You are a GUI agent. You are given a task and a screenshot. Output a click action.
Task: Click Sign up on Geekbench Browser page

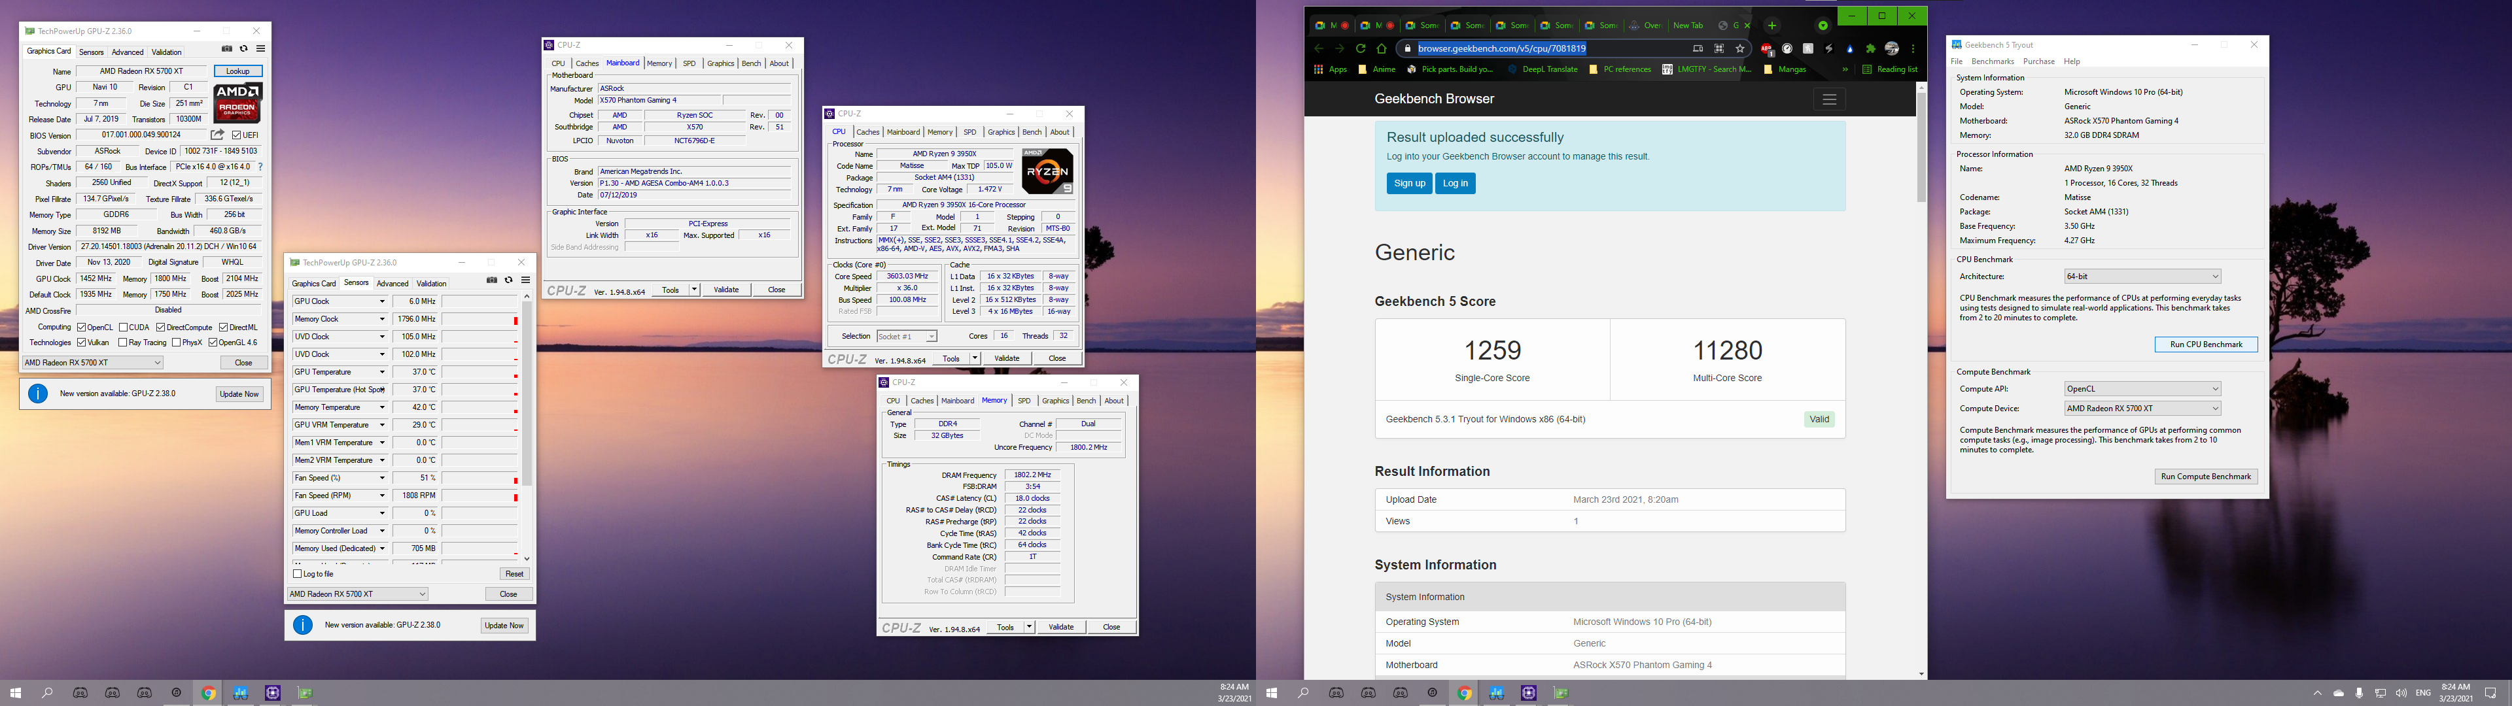[x=1409, y=183]
